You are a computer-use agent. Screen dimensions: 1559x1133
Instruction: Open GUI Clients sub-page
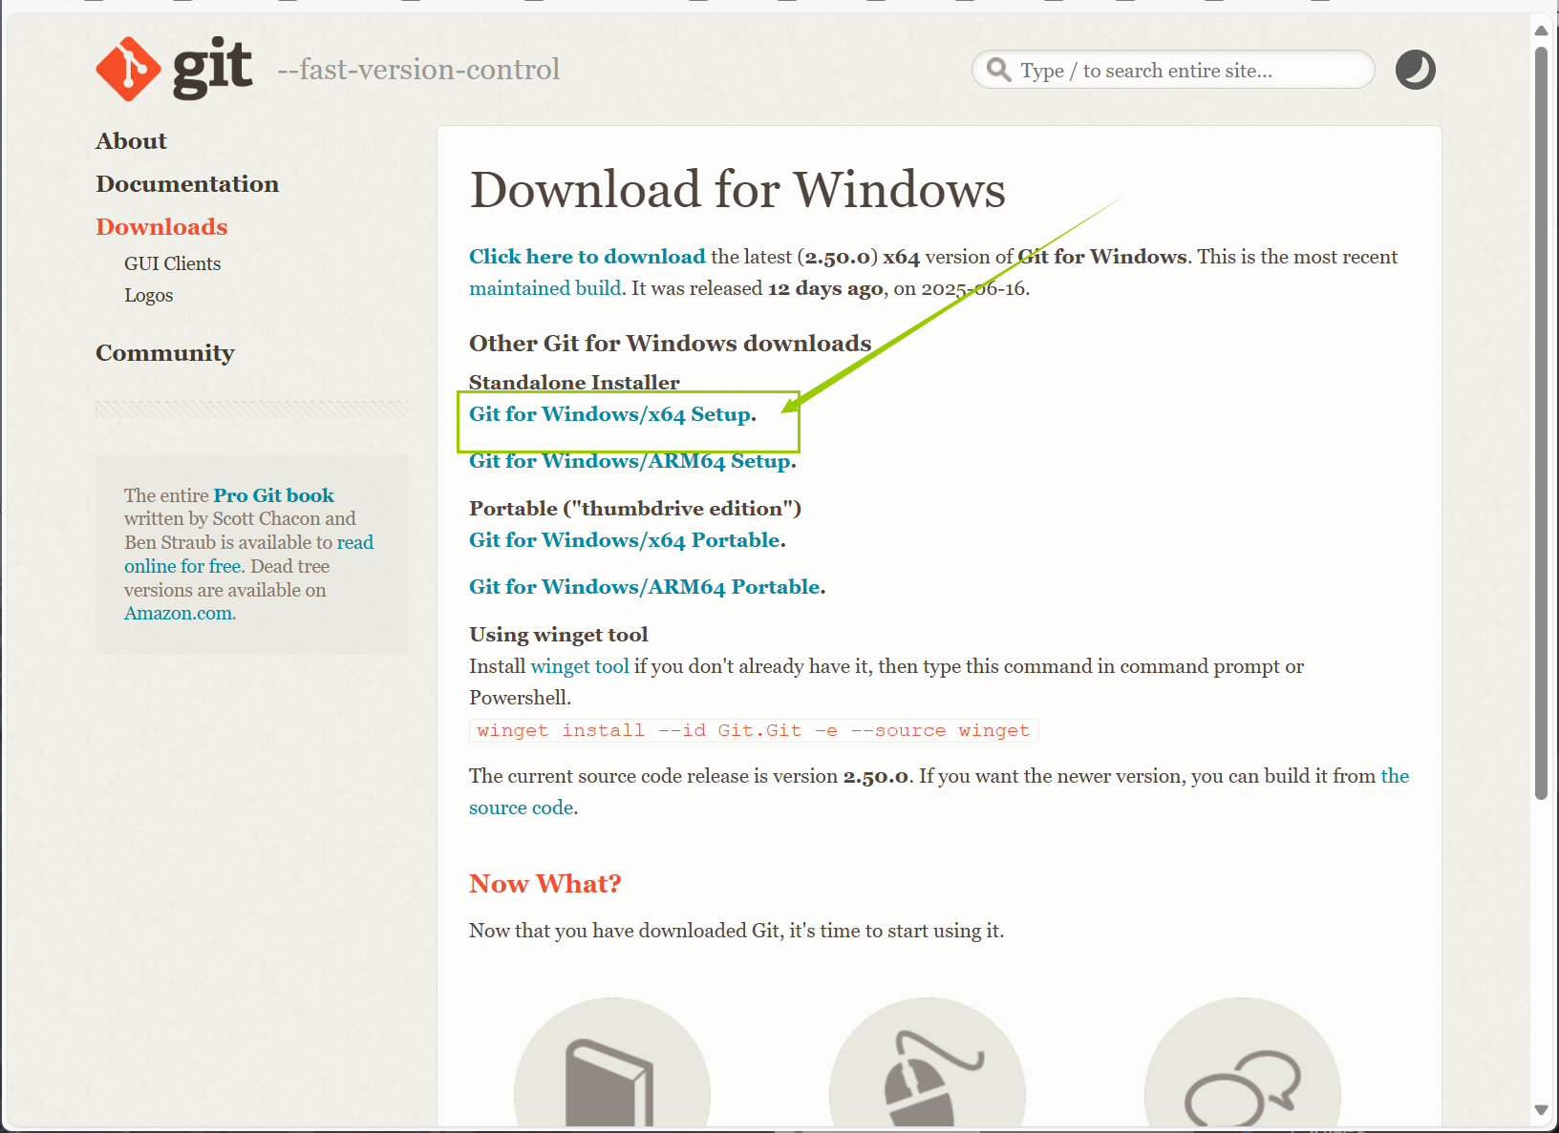pyautogui.click(x=172, y=263)
